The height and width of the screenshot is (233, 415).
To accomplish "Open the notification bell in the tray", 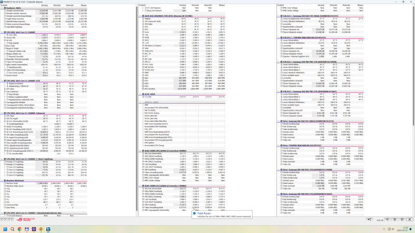I will (411, 229).
